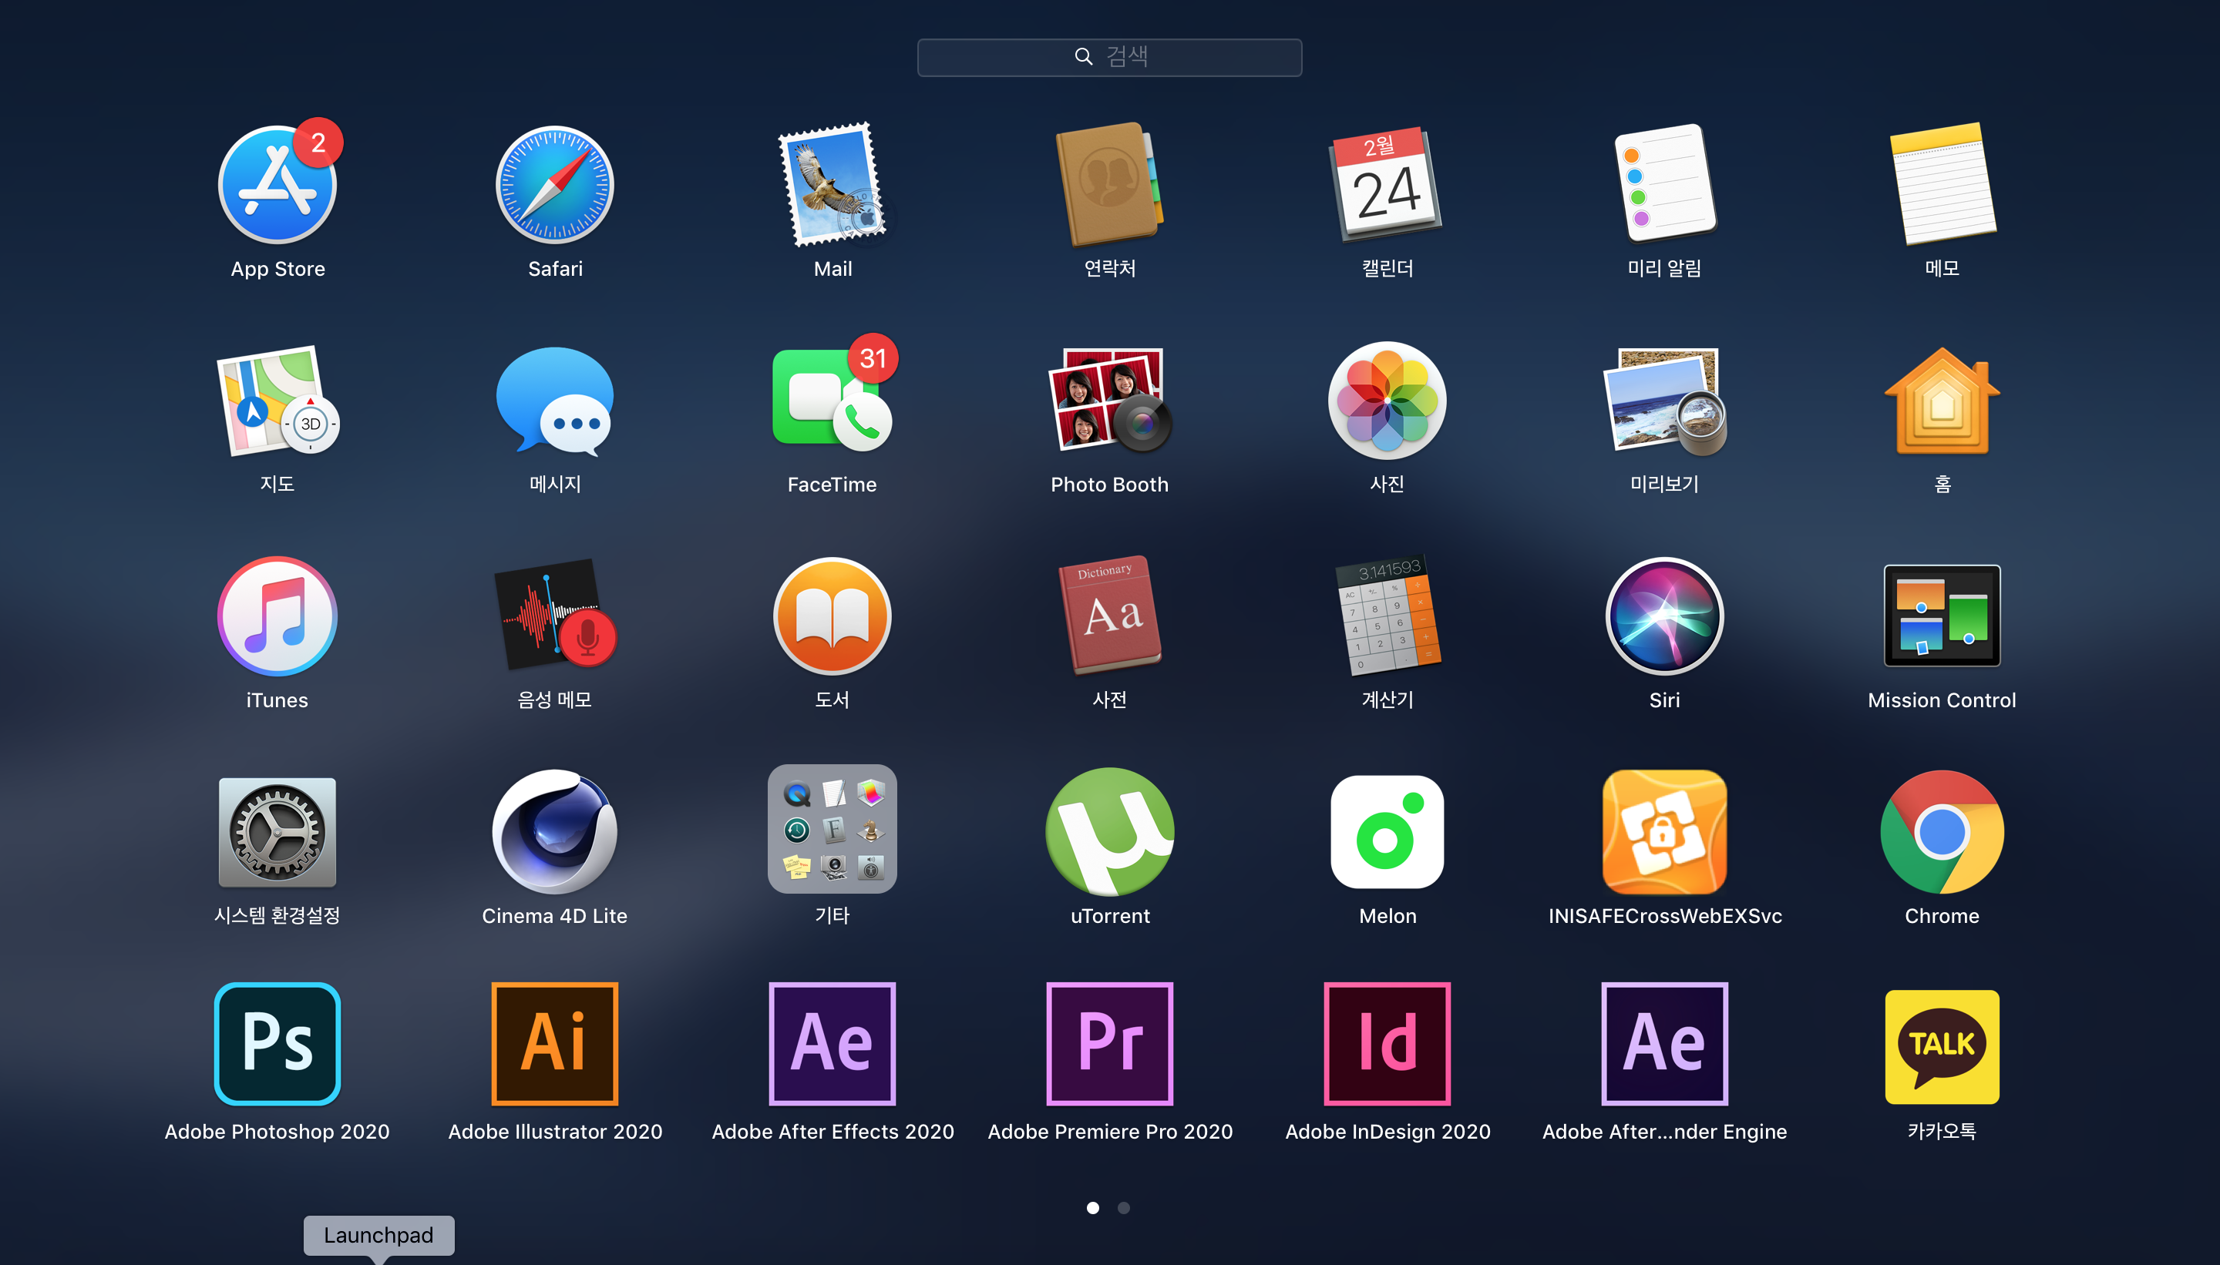Launch Adobe InDesign 2020
2220x1265 pixels.
click(1387, 1043)
